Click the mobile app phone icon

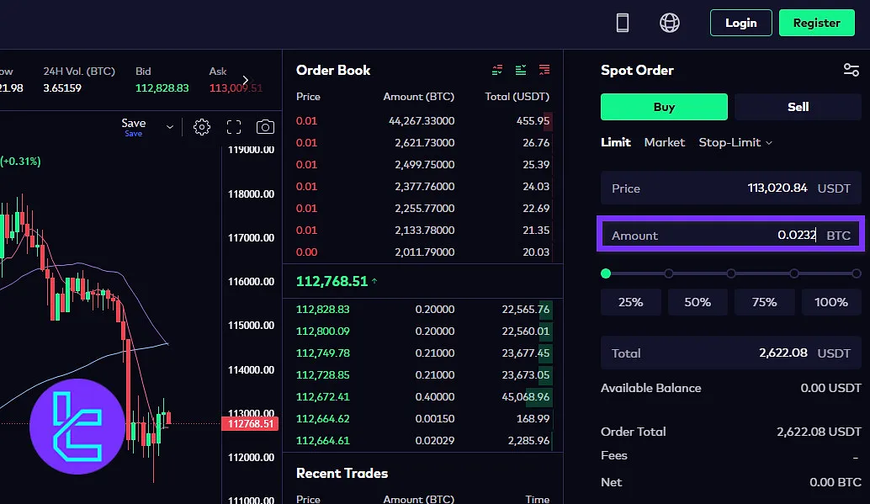click(623, 23)
